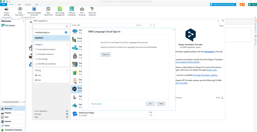Image resolution: width=257 pixels, height=132 pixels.
Task: Click Go to AppStore in the sidebar
Action: (41, 111)
